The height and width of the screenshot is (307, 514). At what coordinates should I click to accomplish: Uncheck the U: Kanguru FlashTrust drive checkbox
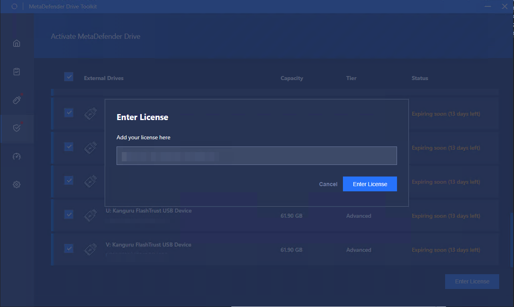click(x=69, y=214)
